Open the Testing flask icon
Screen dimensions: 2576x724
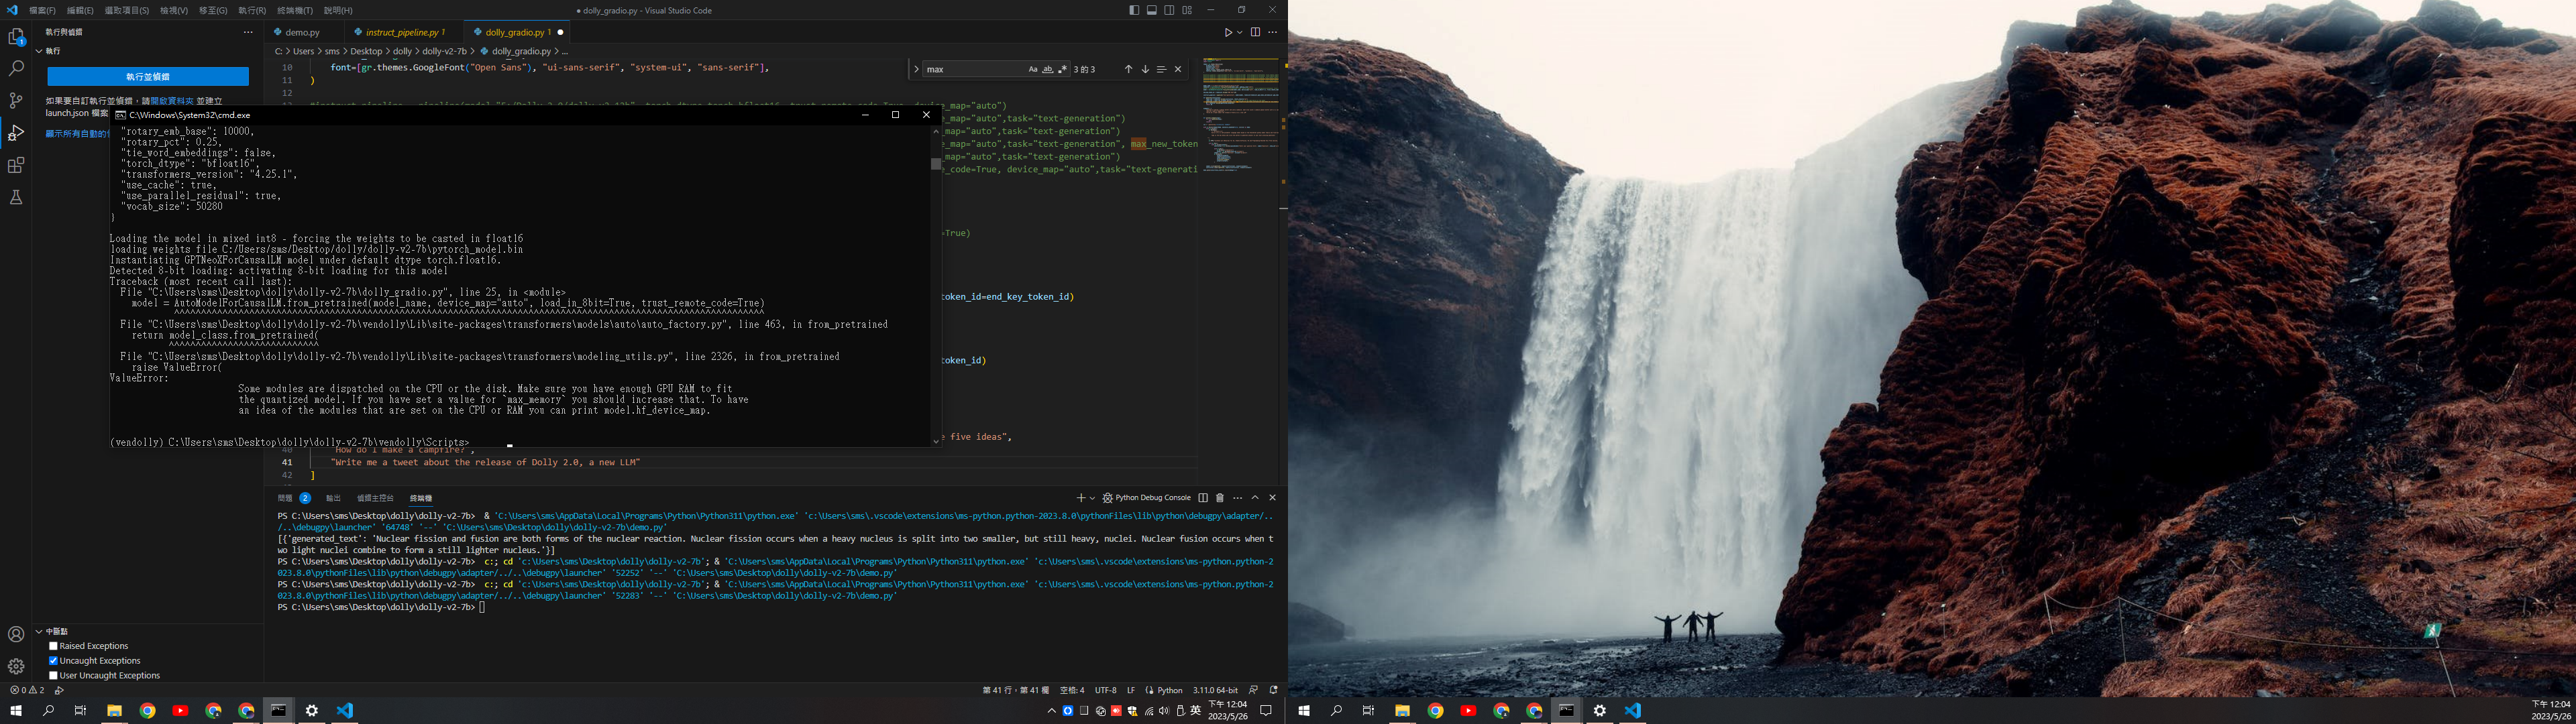pos(16,197)
